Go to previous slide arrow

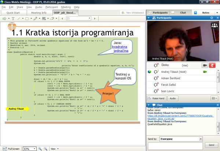coord(62,18)
